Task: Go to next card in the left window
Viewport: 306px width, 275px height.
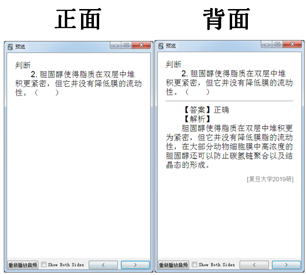Action: tap(135, 265)
